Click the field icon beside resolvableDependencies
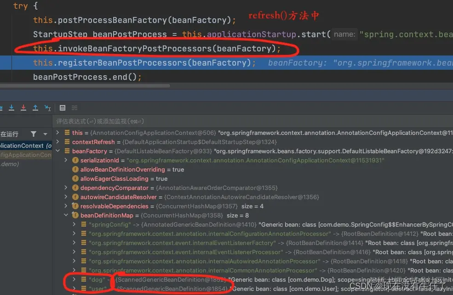 [75, 206]
